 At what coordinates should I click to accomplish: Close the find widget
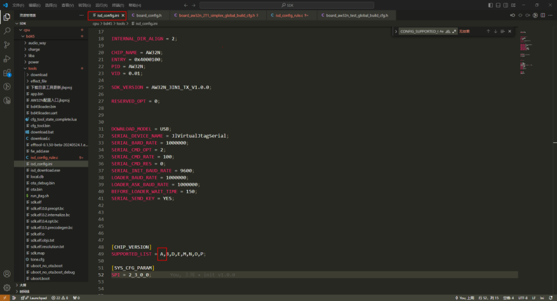click(510, 31)
